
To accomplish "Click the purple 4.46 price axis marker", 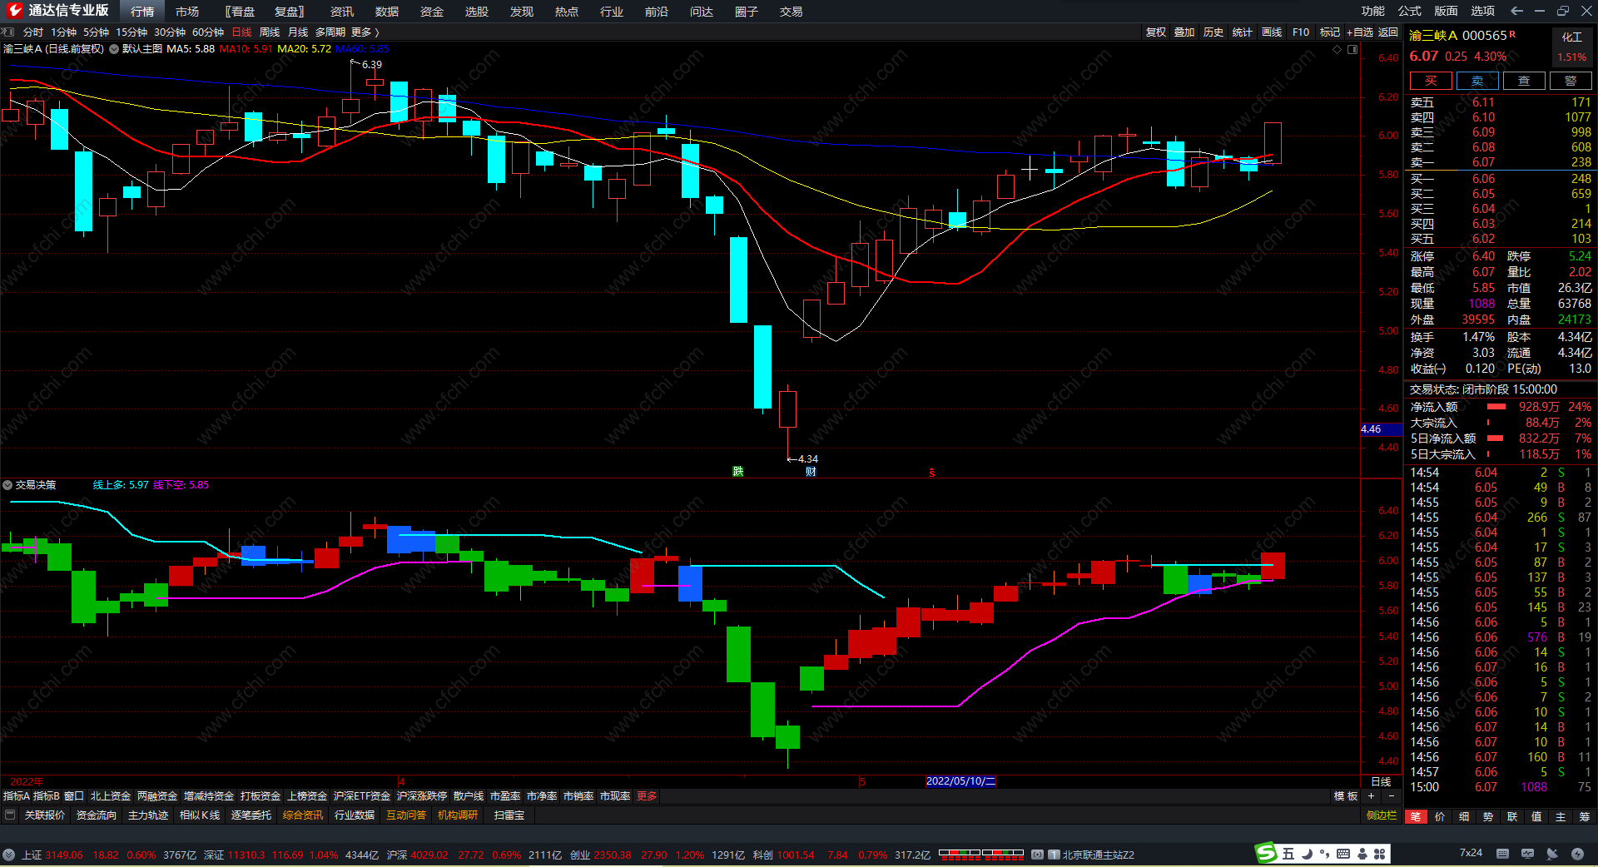I will [1380, 429].
